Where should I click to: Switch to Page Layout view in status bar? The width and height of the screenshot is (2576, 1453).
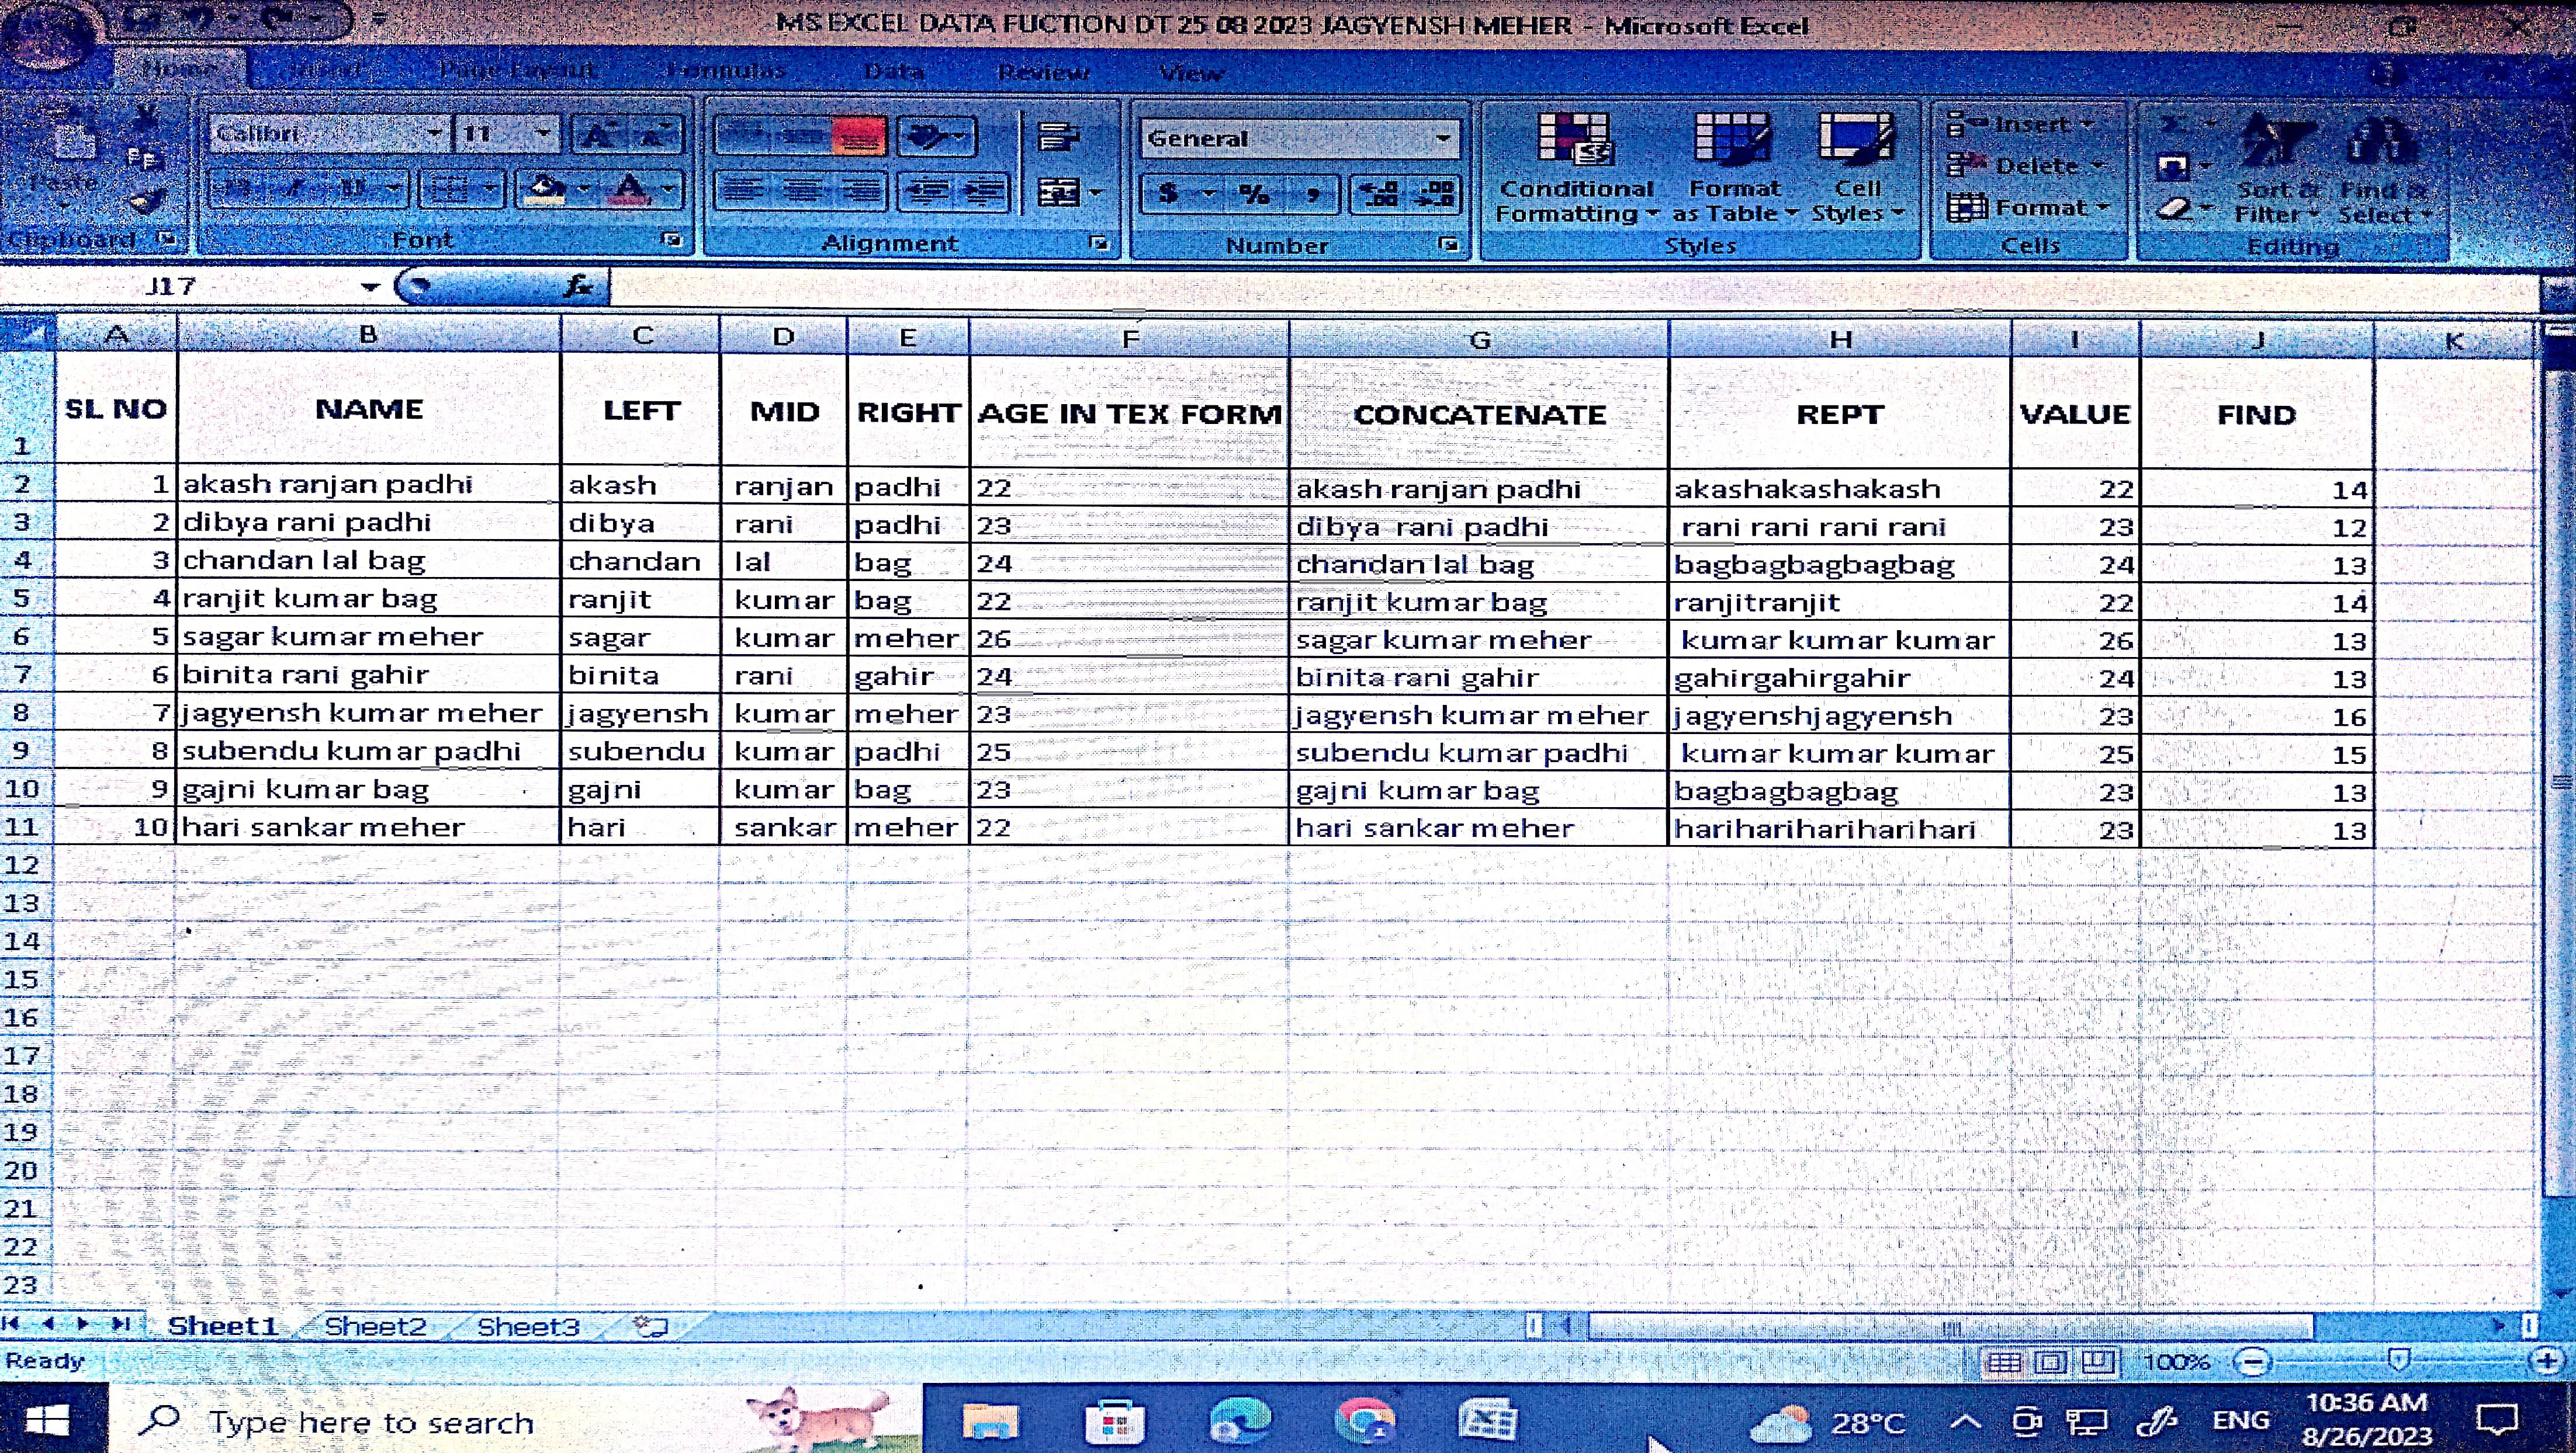(2050, 1361)
